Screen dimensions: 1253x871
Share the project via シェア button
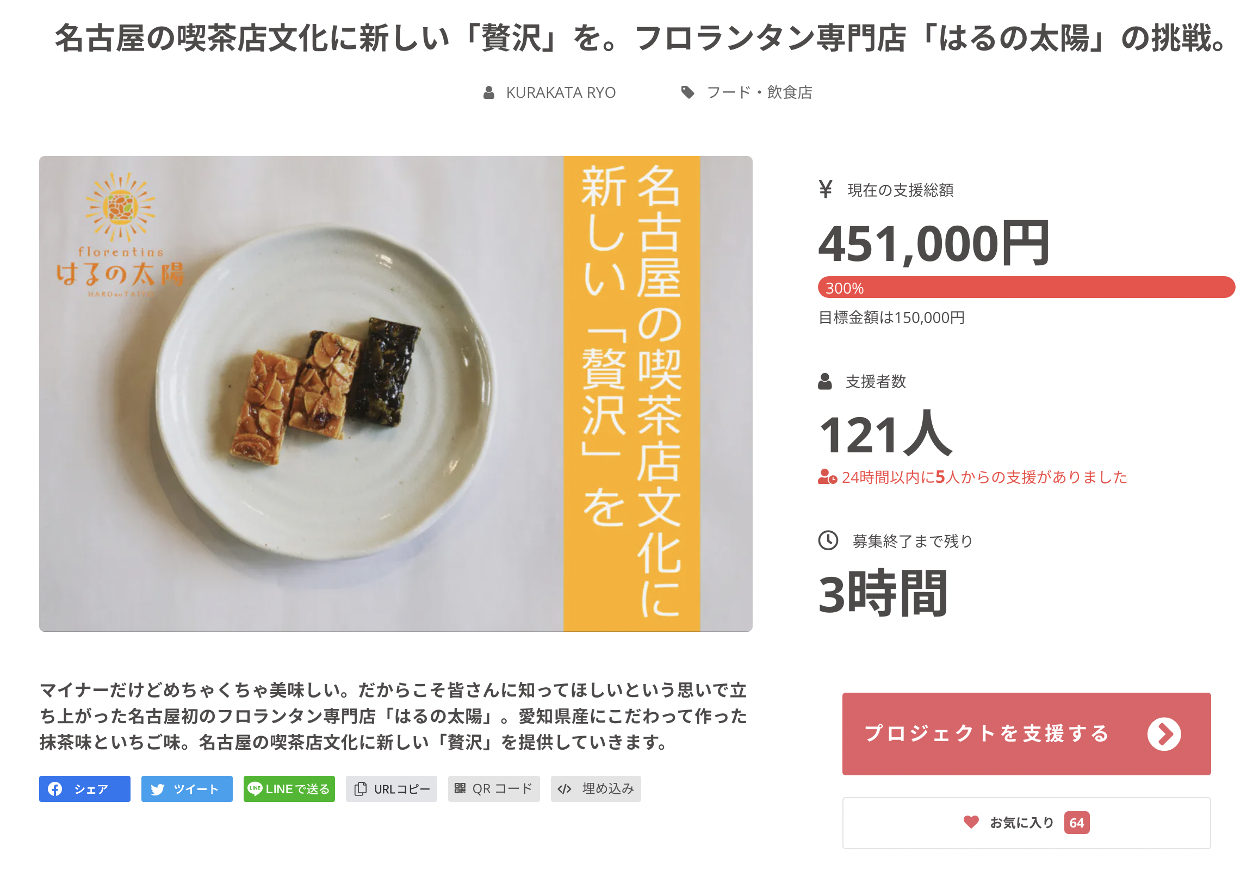click(85, 788)
